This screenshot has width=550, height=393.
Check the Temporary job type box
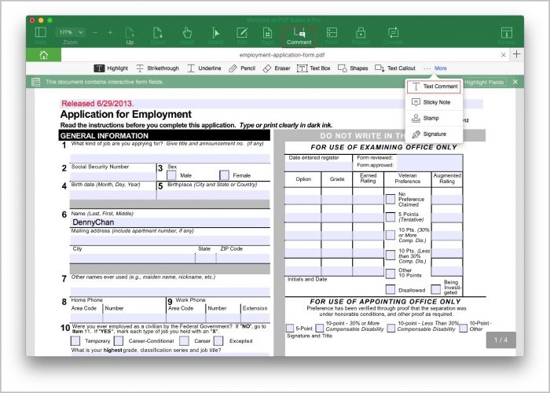[75, 340]
